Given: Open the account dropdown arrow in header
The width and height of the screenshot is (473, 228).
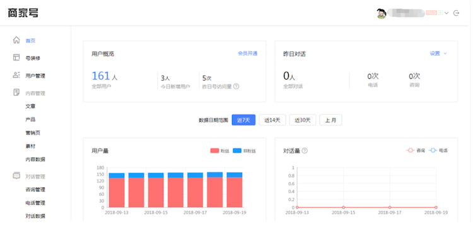Looking at the screenshot, I should (x=447, y=13).
